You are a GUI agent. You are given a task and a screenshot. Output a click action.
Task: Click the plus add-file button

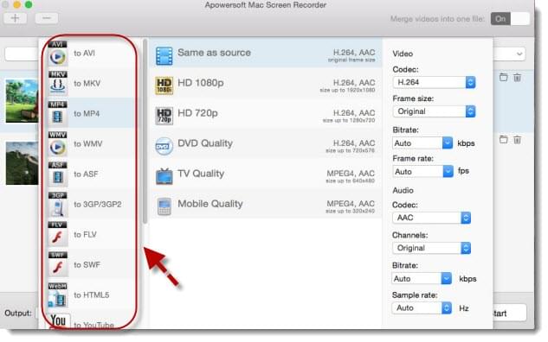click(15, 18)
